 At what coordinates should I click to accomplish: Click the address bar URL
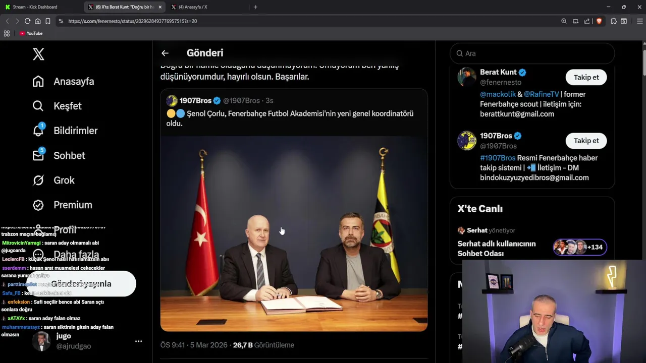pos(132,21)
